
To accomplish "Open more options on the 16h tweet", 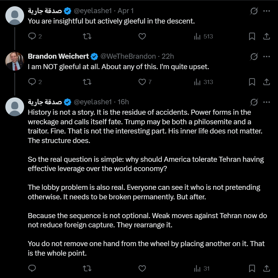I will [267, 102].
